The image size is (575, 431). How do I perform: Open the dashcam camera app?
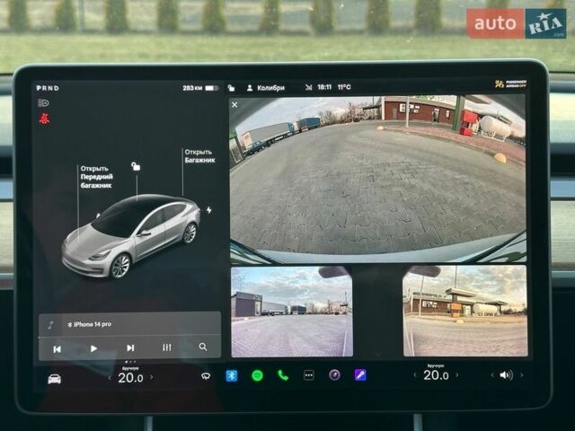coord(334,375)
